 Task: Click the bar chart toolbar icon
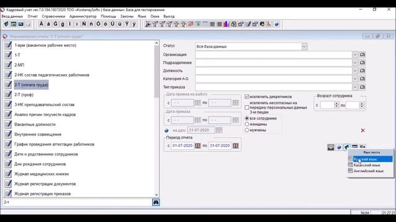[x=226, y=24]
